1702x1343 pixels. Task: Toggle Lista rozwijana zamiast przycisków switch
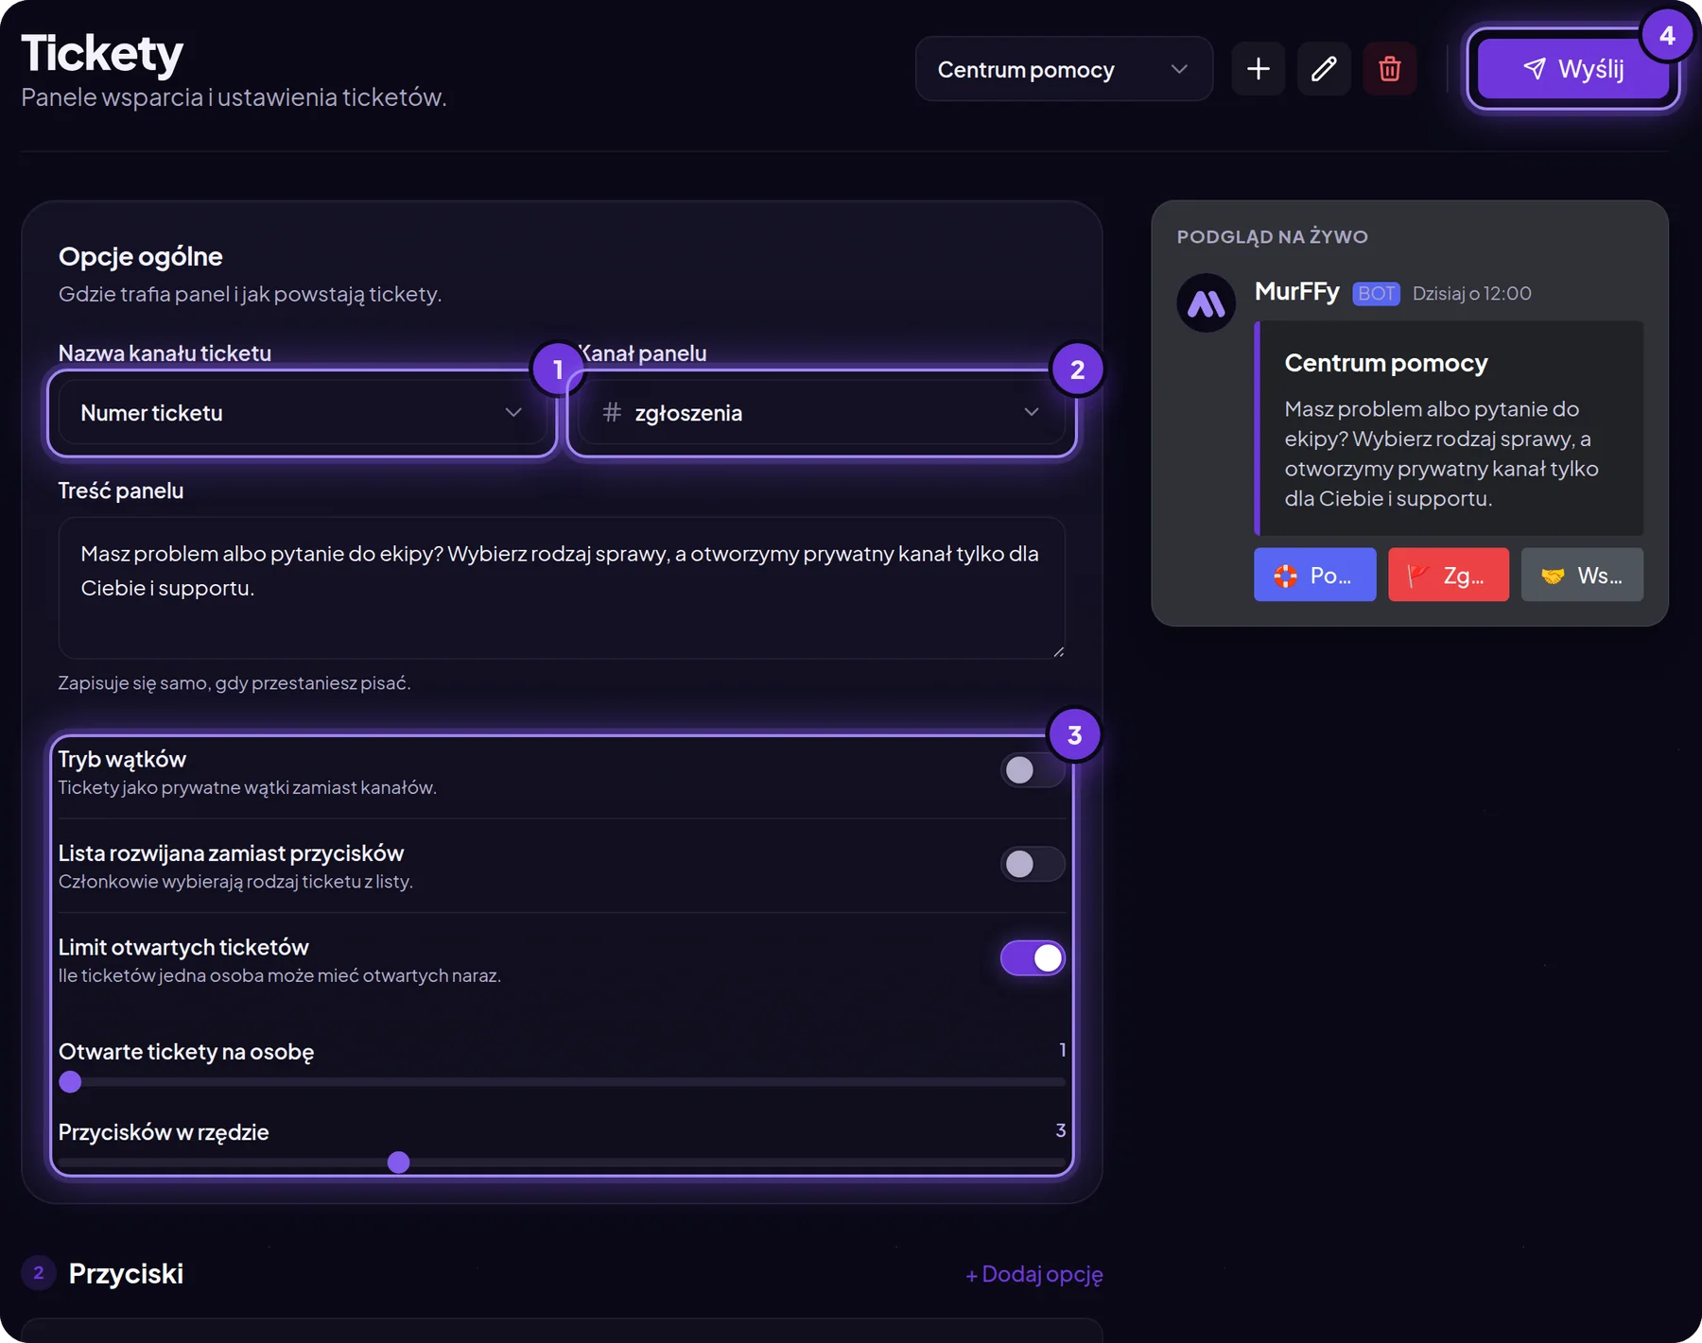coord(1033,864)
